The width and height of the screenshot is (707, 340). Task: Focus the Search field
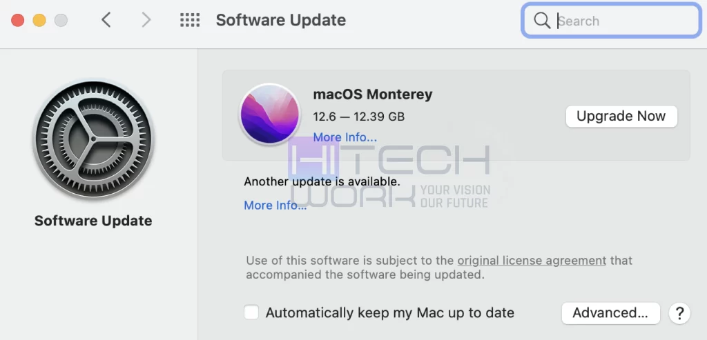point(611,21)
